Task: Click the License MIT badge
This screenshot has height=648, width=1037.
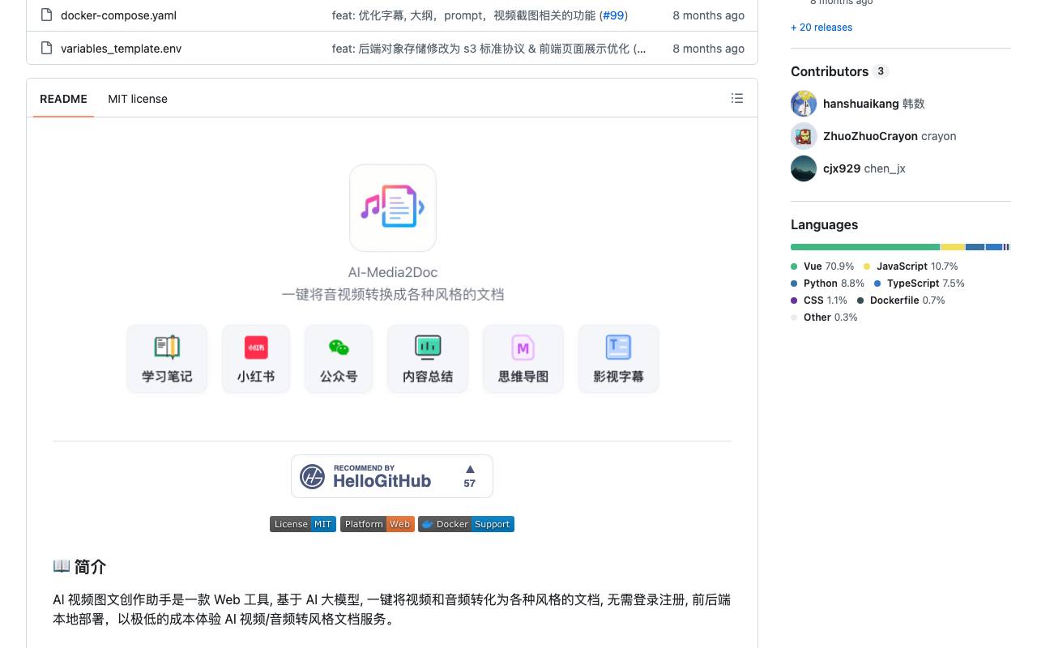Action: [303, 524]
